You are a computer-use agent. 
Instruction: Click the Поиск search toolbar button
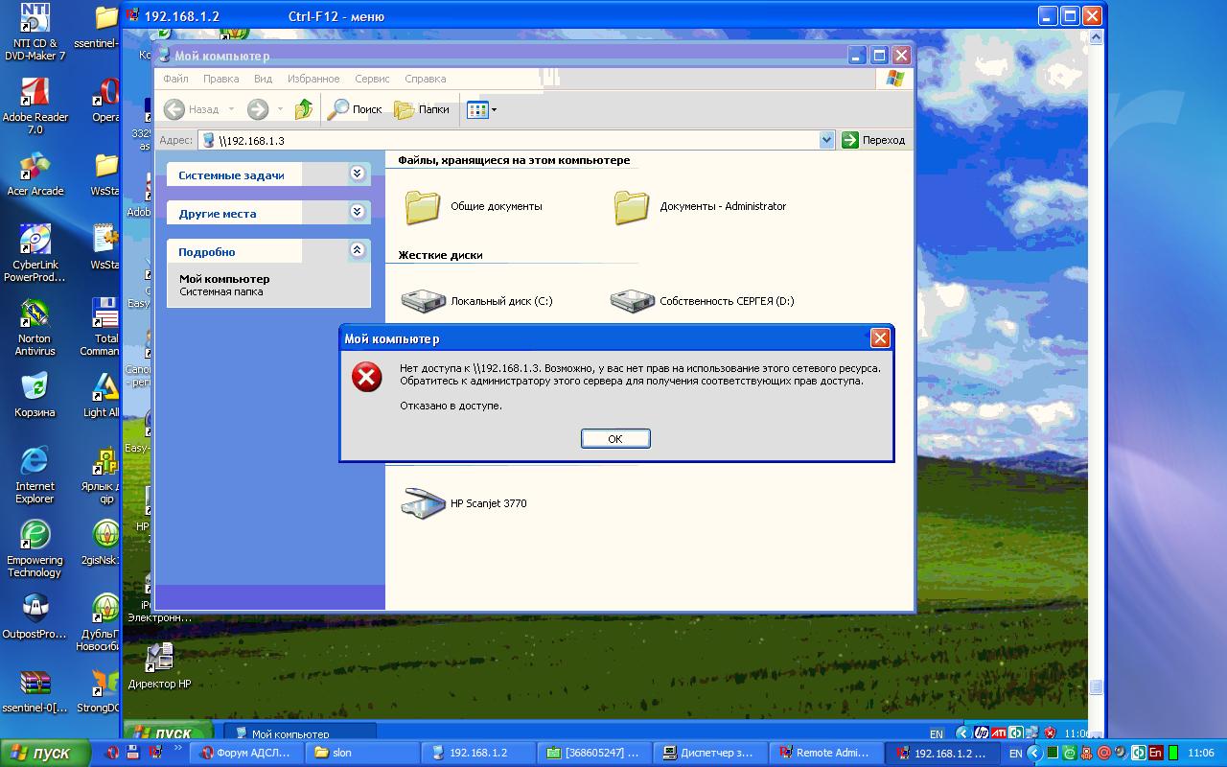[355, 109]
